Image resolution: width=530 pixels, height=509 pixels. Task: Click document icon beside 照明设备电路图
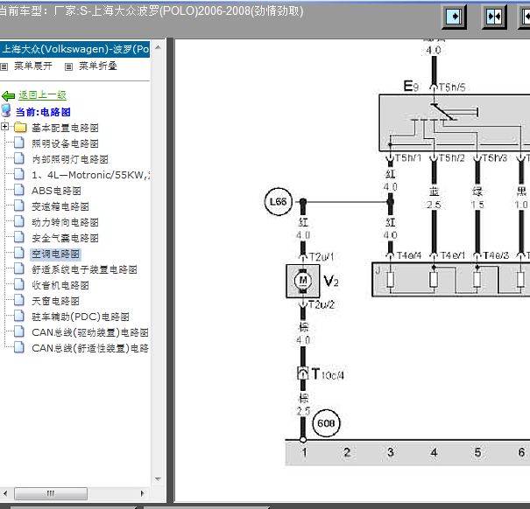[x=19, y=143]
